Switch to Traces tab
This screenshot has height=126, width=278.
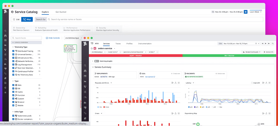118,43
